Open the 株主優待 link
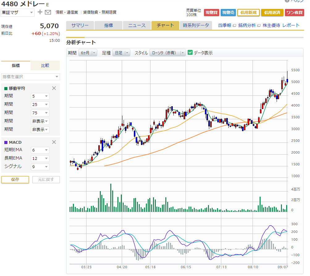 (x=271, y=26)
